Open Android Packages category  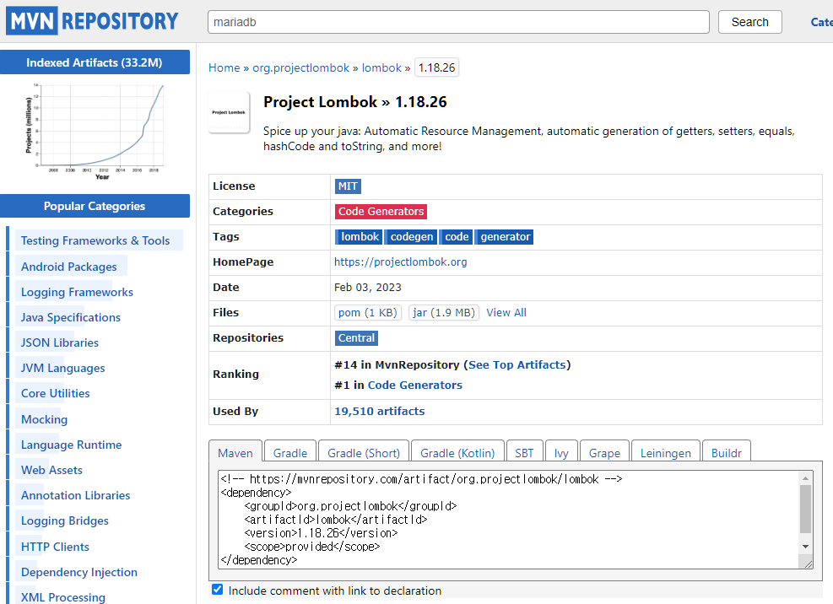(69, 267)
